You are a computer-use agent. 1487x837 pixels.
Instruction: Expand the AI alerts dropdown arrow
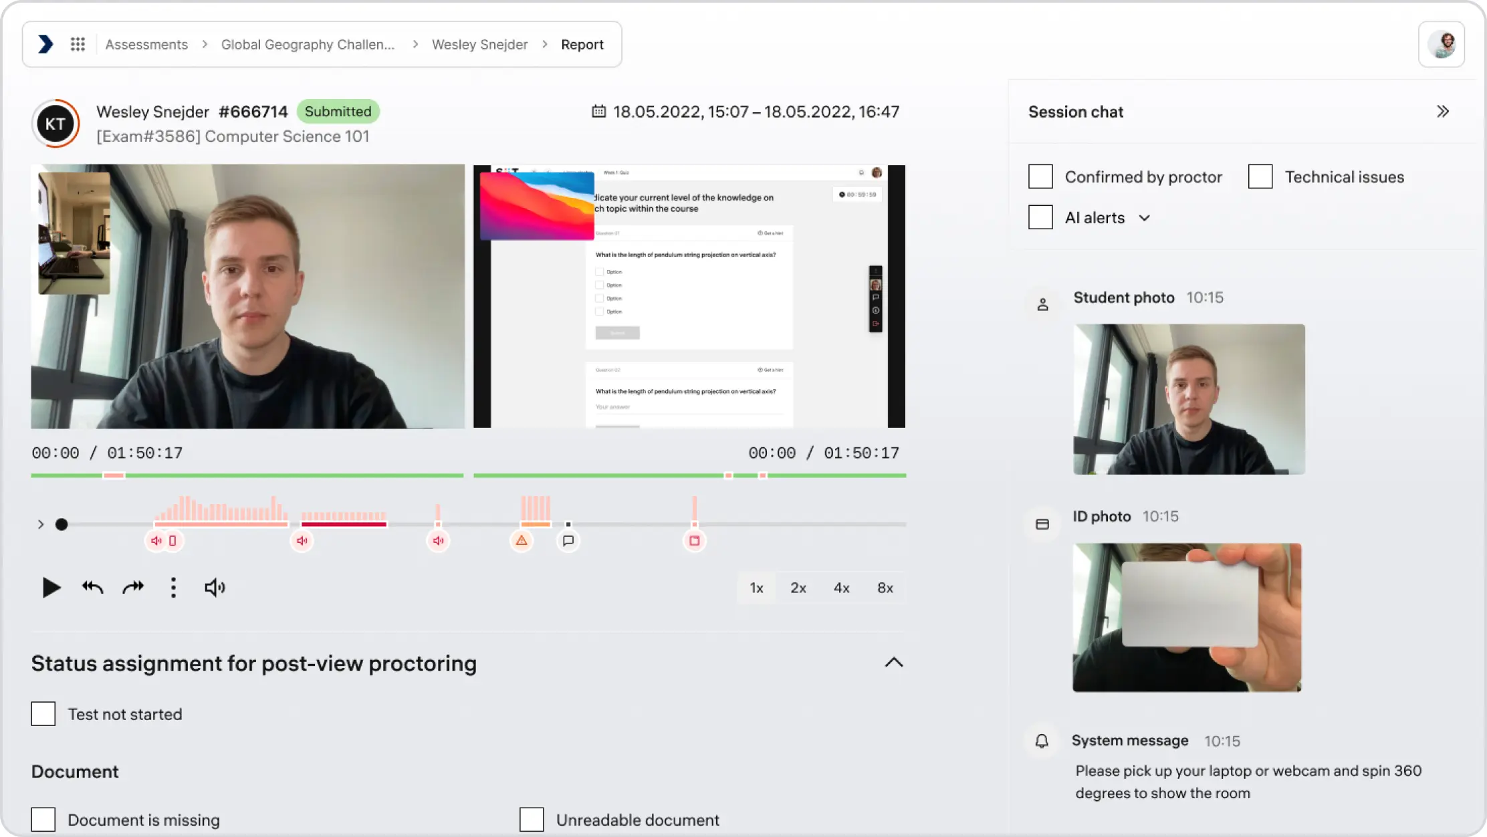[1144, 218]
